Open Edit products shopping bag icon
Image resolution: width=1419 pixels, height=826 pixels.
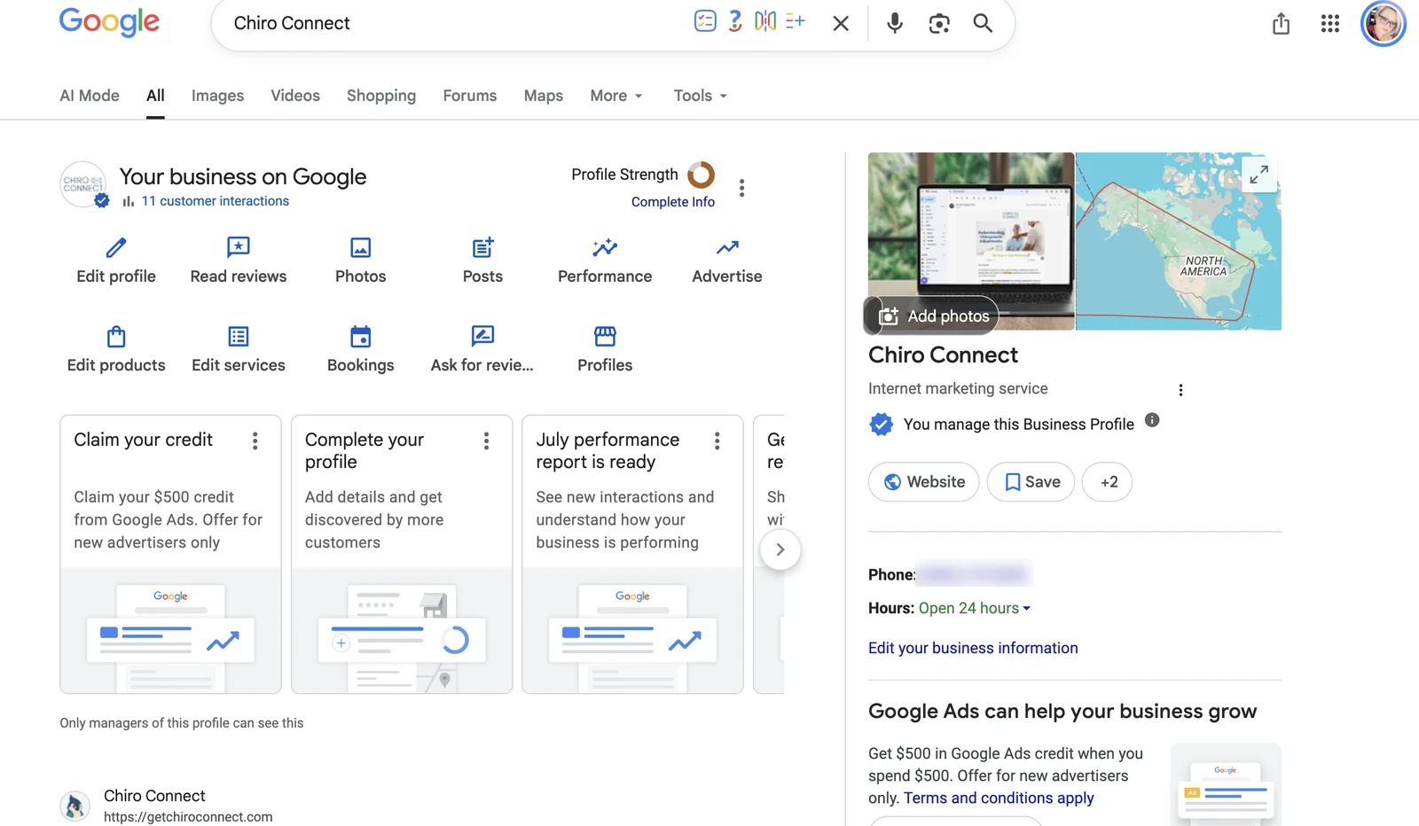click(116, 337)
